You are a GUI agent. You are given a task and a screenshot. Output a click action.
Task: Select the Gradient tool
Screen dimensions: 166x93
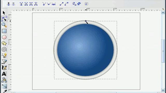(x=4, y=86)
